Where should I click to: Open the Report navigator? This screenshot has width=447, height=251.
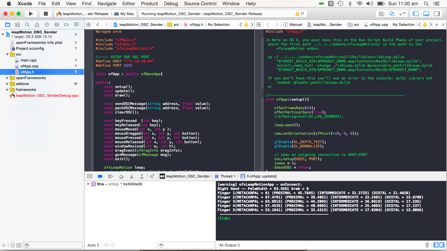click(76, 25)
